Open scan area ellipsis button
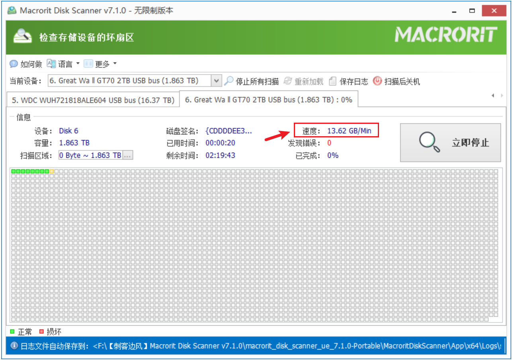This screenshot has width=512, height=360. (127, 155)
